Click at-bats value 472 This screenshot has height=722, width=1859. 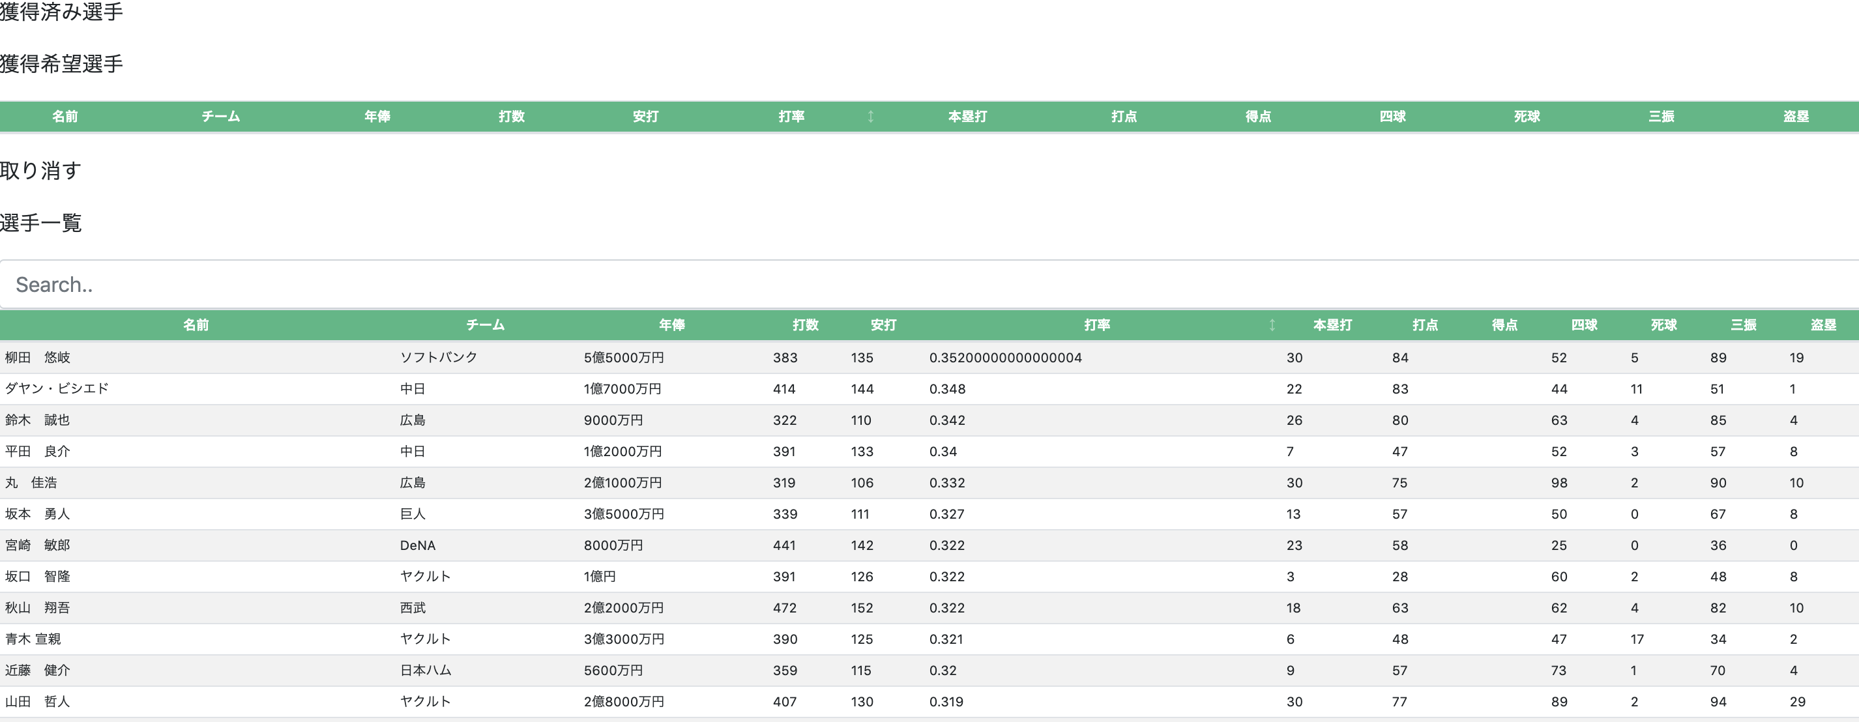pyautogui.click(x=785, y=608)
